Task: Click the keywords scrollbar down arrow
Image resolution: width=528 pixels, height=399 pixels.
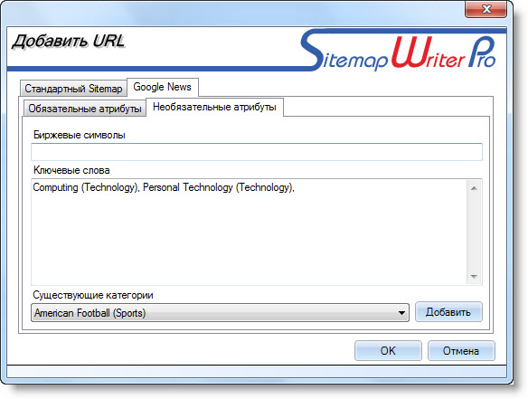Action: coord(474,277)
